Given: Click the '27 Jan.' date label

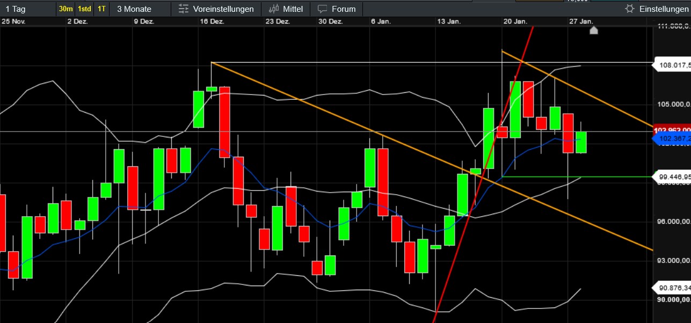Looking at the screenshot, I should (581, 21).
